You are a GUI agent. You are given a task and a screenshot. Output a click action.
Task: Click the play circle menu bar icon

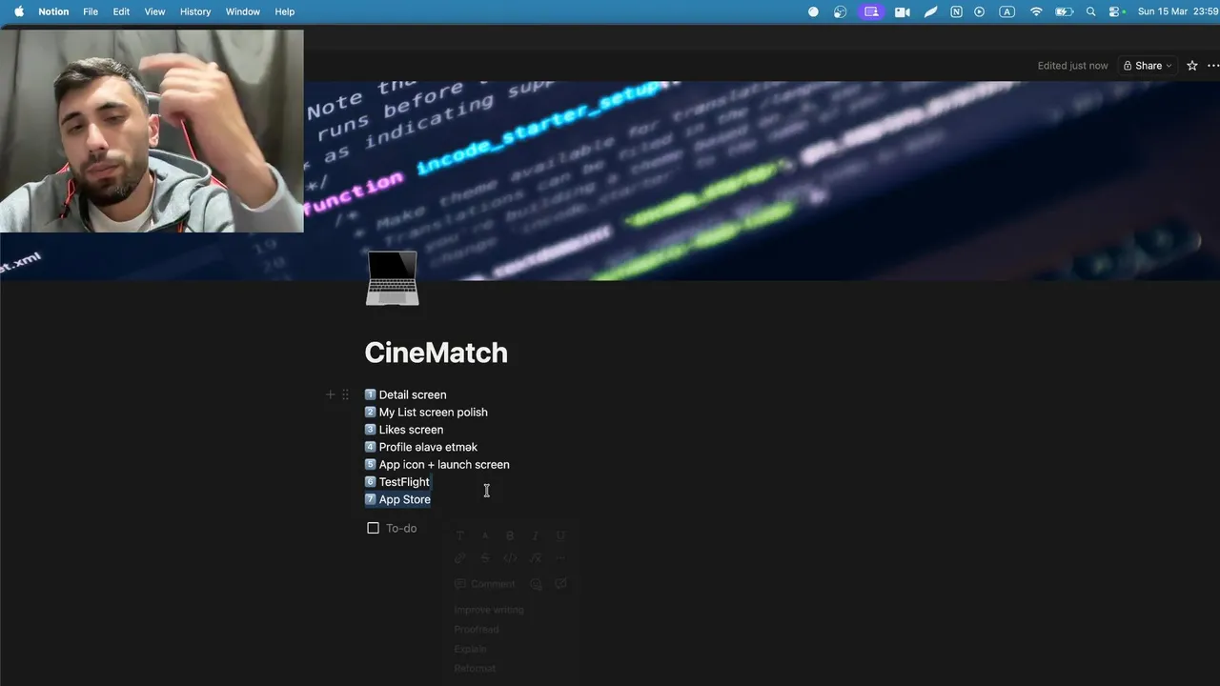tap(980, 11)
